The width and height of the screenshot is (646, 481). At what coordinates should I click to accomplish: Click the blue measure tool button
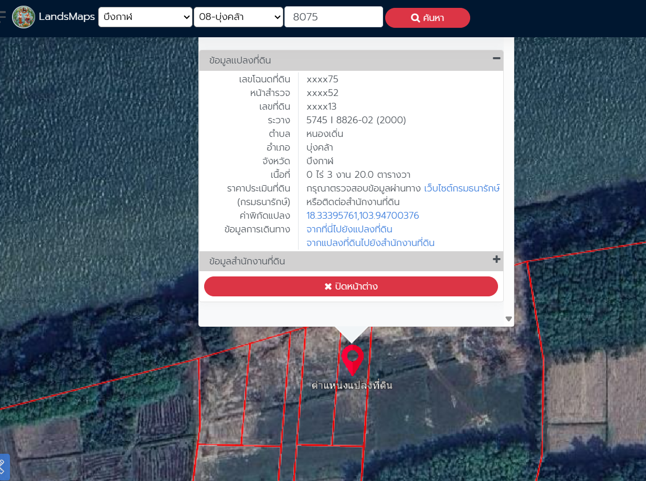[x=3, y=467]
